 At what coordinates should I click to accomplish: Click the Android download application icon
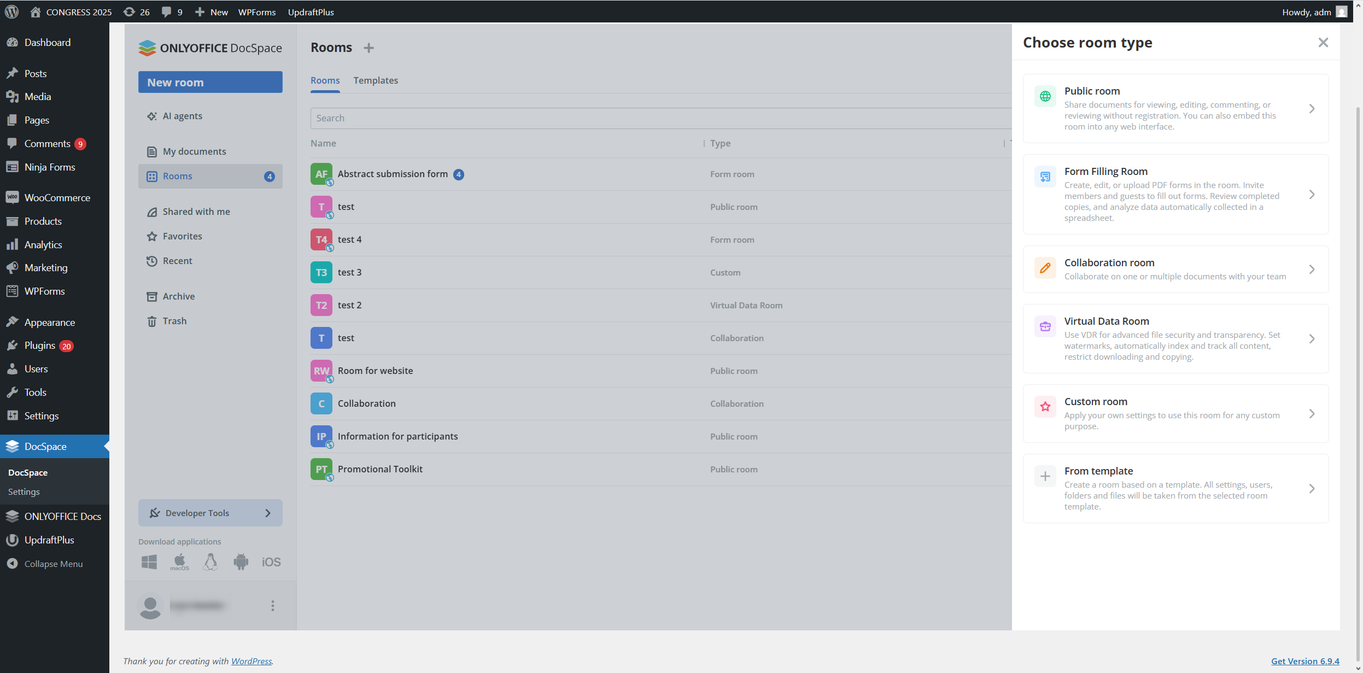241,561
